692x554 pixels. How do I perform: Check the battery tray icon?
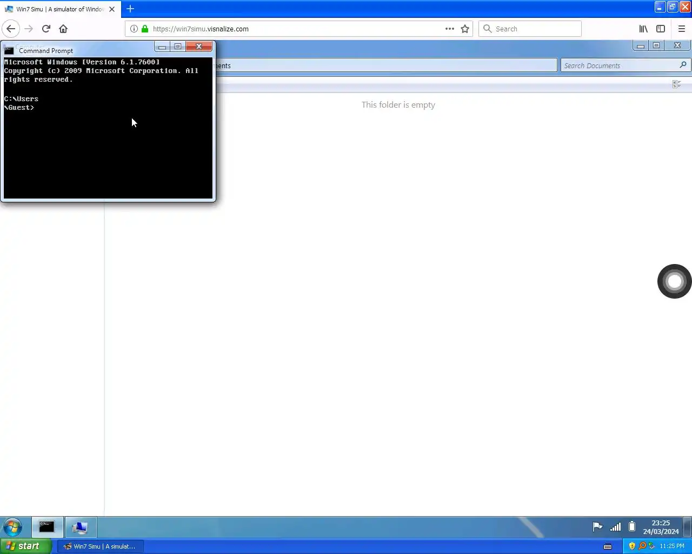pyautogui.click(x=631, y=527)
